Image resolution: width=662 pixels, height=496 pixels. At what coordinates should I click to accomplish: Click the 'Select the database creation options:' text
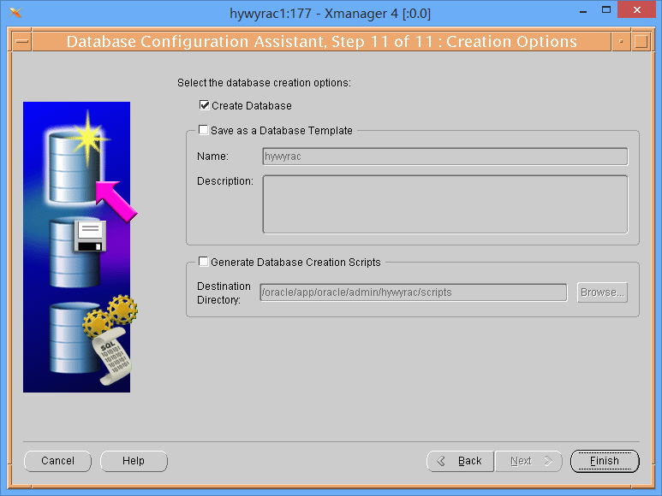click(264, 83)
